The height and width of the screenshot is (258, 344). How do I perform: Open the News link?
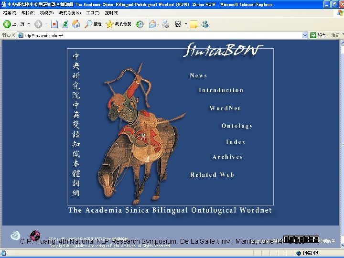point(198,75)
